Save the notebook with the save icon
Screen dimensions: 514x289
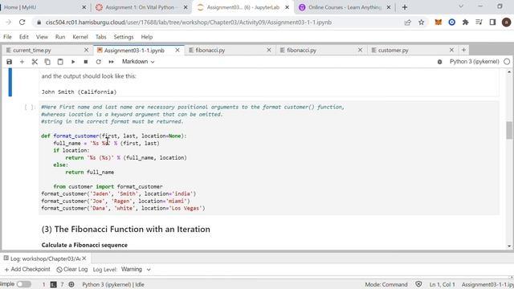point(9,62)
